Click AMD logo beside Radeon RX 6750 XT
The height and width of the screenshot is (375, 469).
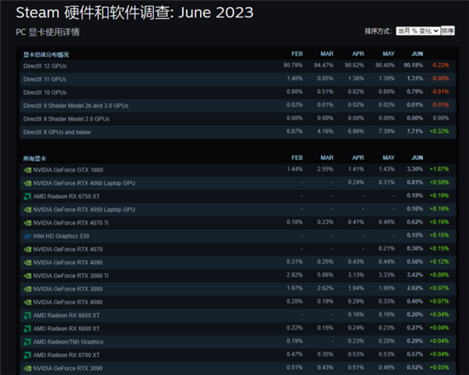tap(27, 197)
